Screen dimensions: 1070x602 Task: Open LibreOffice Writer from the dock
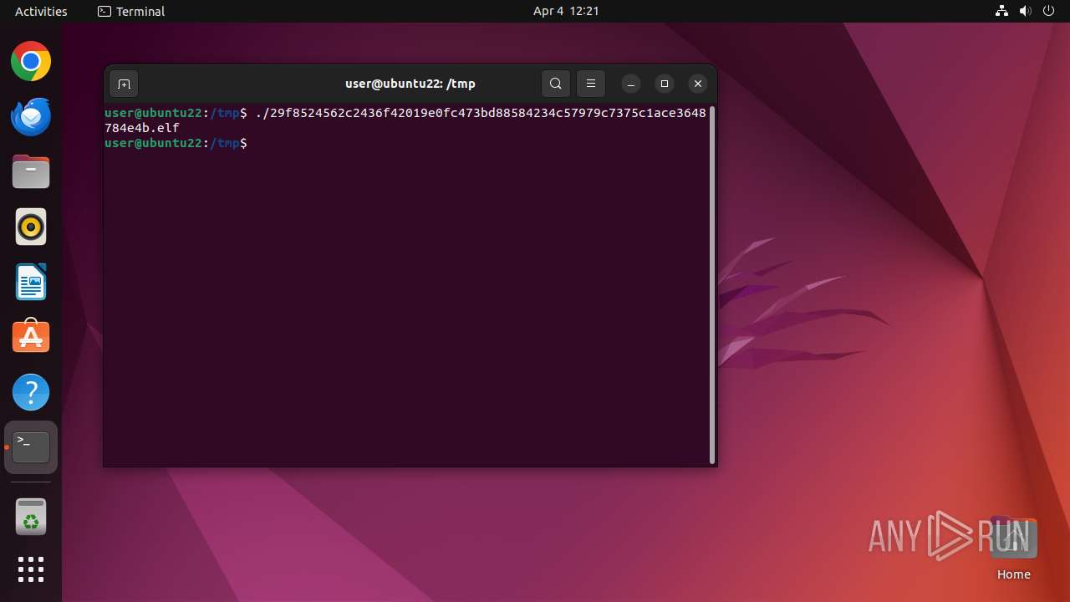31,282
